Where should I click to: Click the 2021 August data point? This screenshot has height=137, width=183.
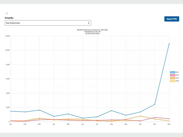click(112, 111)
